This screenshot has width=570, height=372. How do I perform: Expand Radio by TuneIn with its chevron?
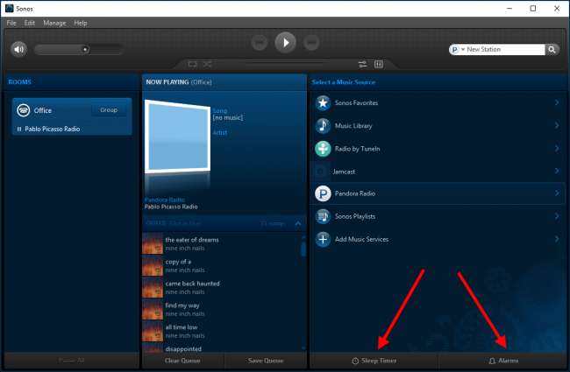coord(557,149)
